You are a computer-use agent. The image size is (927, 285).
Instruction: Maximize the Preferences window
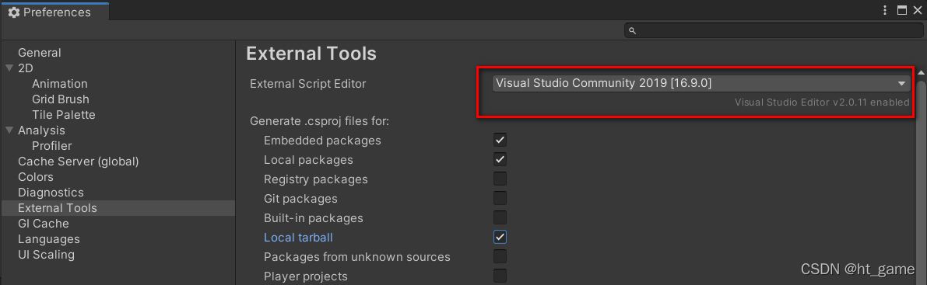[x=901, y=10]
